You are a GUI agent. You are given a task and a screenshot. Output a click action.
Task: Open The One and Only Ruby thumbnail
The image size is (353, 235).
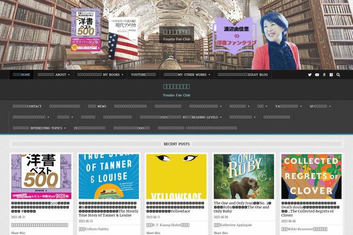[244, 176]
